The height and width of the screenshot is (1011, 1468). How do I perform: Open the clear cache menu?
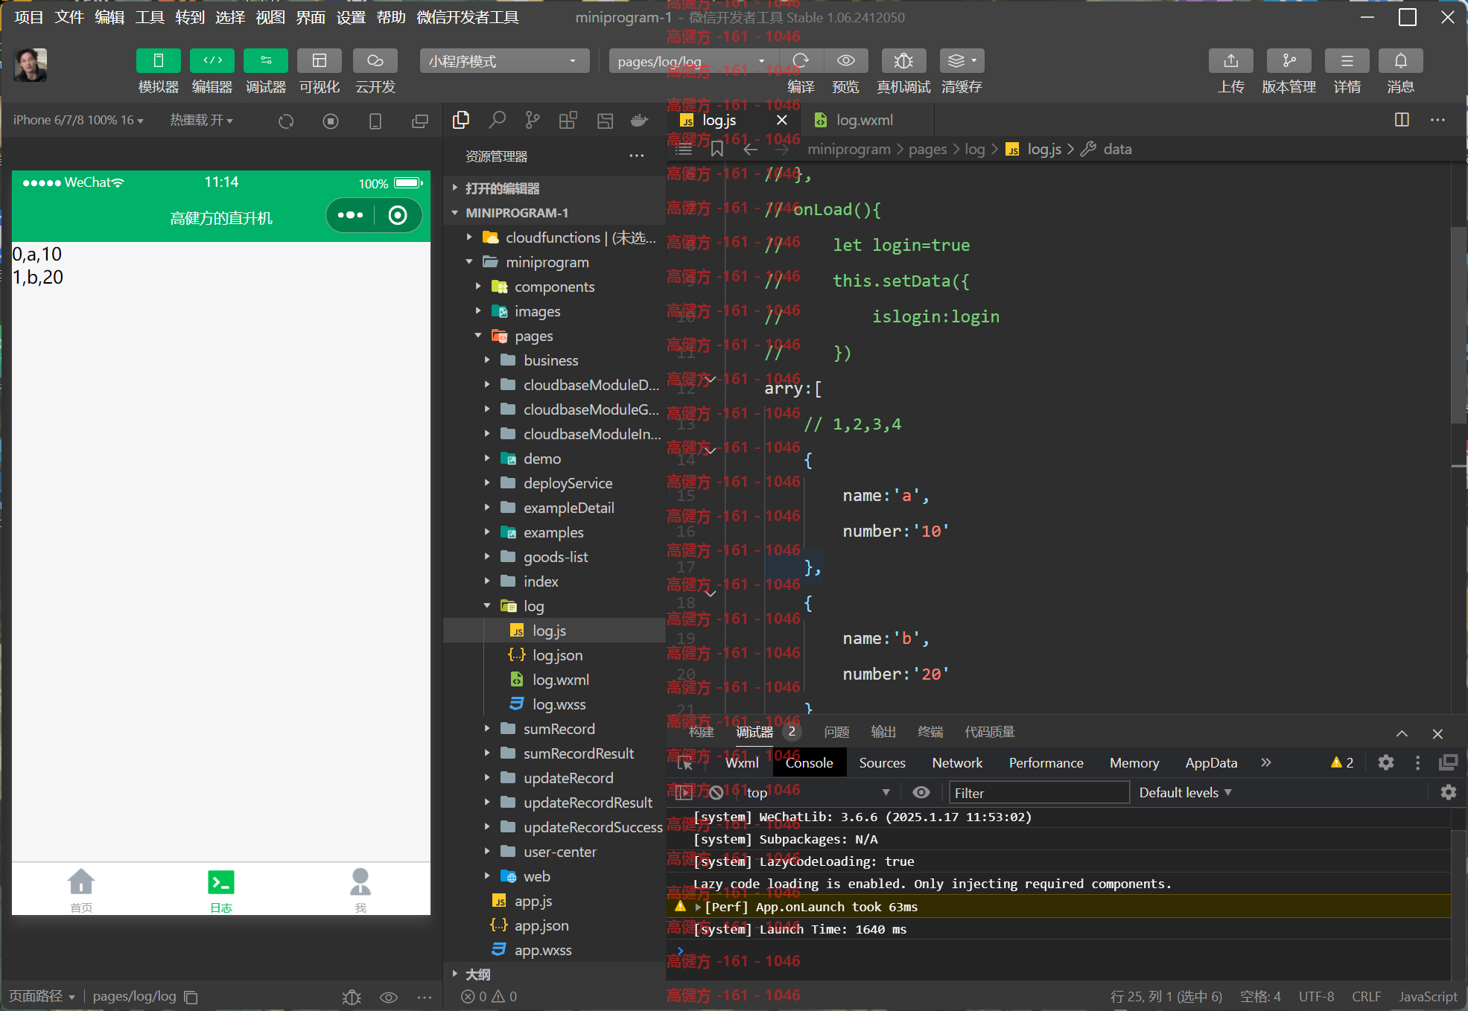[962, 61]
